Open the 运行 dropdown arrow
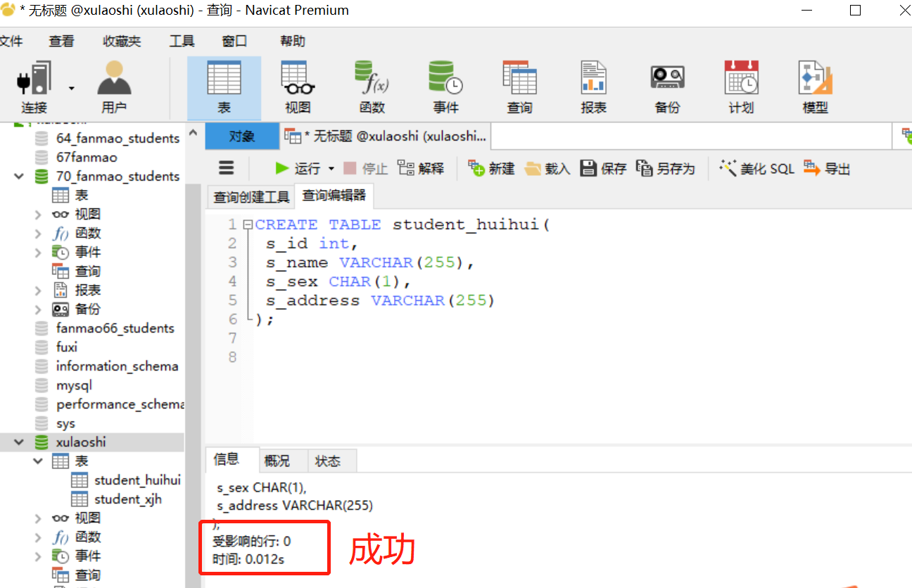Image resolution: width=912 pixels, height=588 pixels. [331, 169]
